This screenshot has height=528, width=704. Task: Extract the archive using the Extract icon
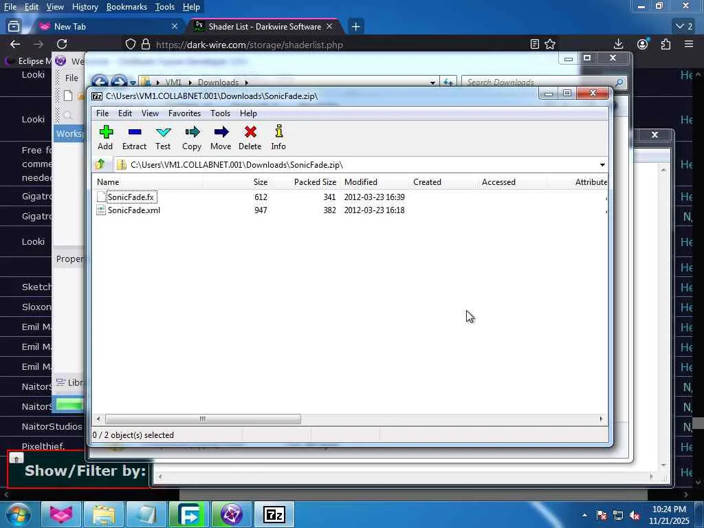click(134, 137)
